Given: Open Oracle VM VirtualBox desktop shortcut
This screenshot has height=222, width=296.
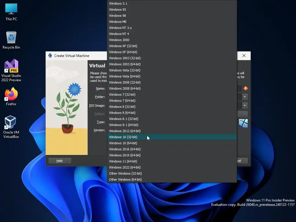Looking at the screenshot, I should pyautogui.click(x=11, y=127).
